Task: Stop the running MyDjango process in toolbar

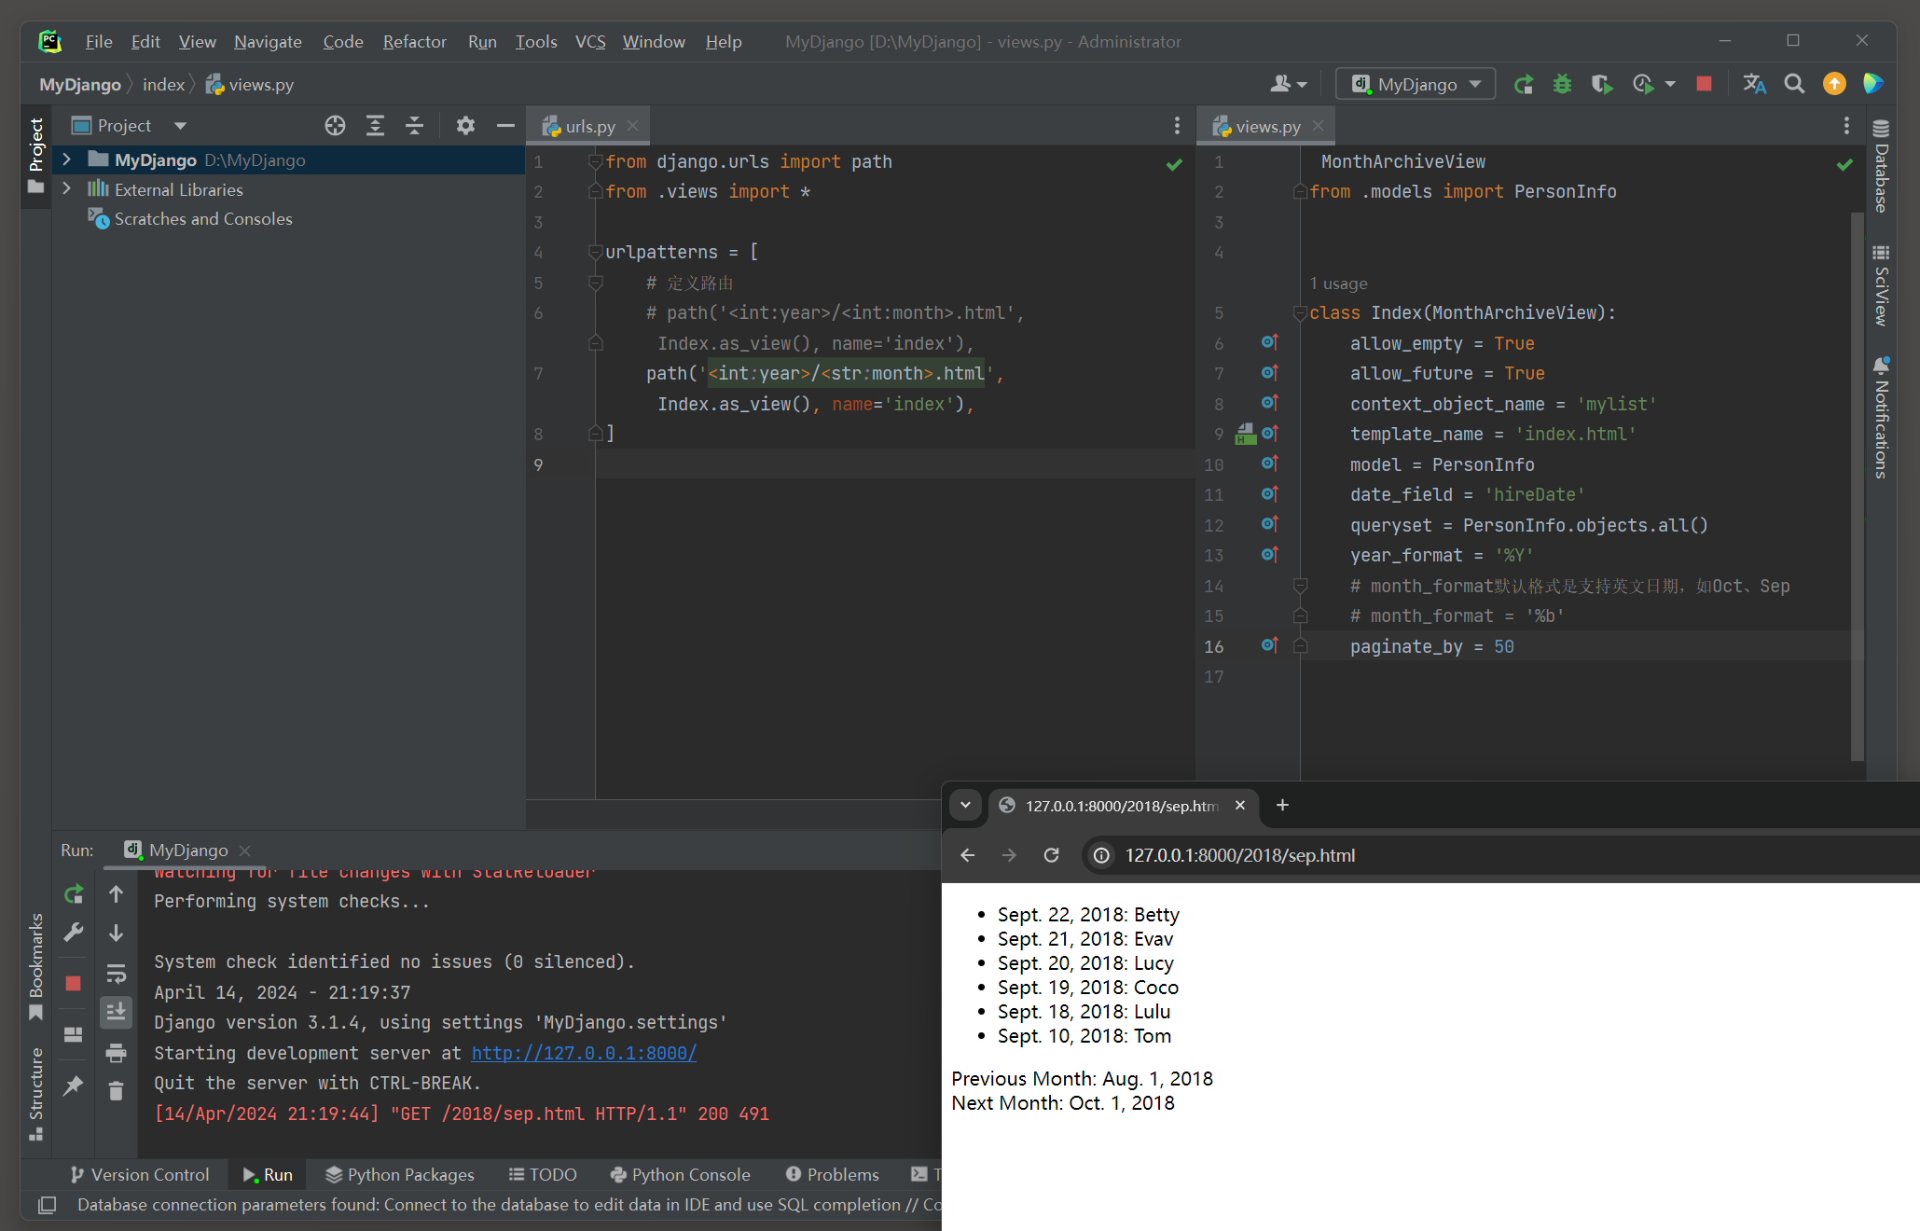Action: (x=1704, y=84)
